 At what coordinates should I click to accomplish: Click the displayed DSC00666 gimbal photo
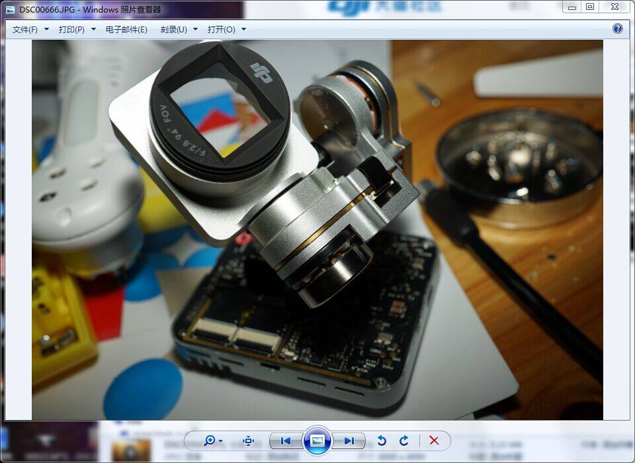tap(317, 230)
